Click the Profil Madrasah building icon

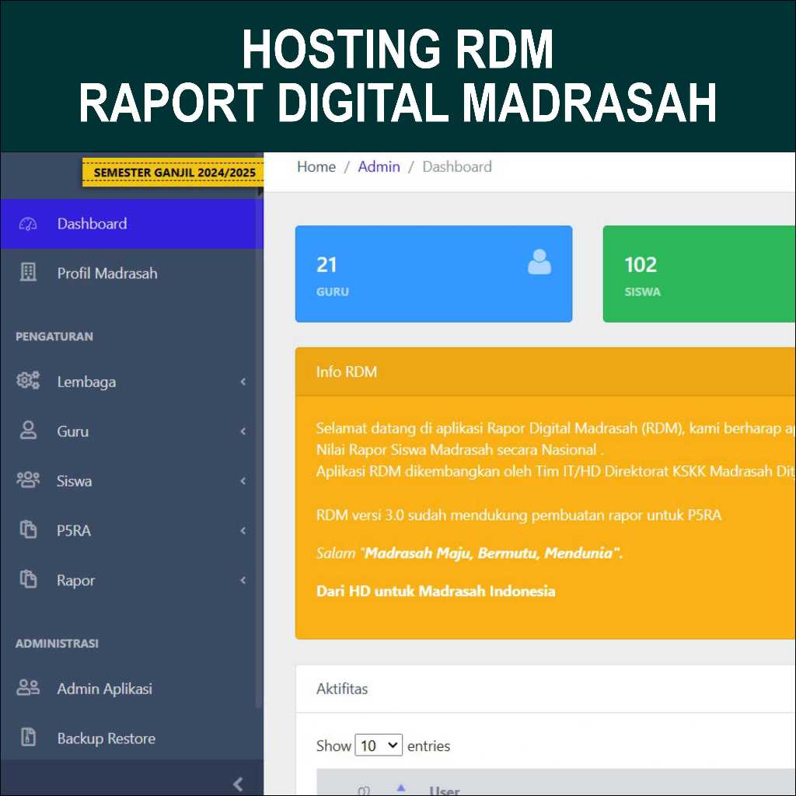point(28,273)
